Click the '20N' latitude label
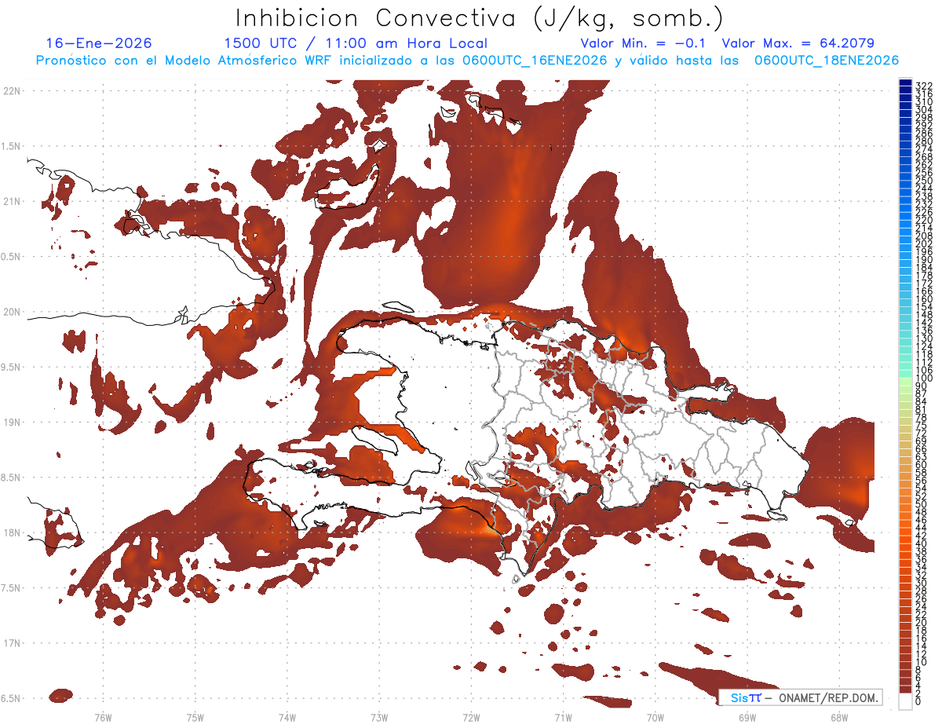 pos(12,312)
